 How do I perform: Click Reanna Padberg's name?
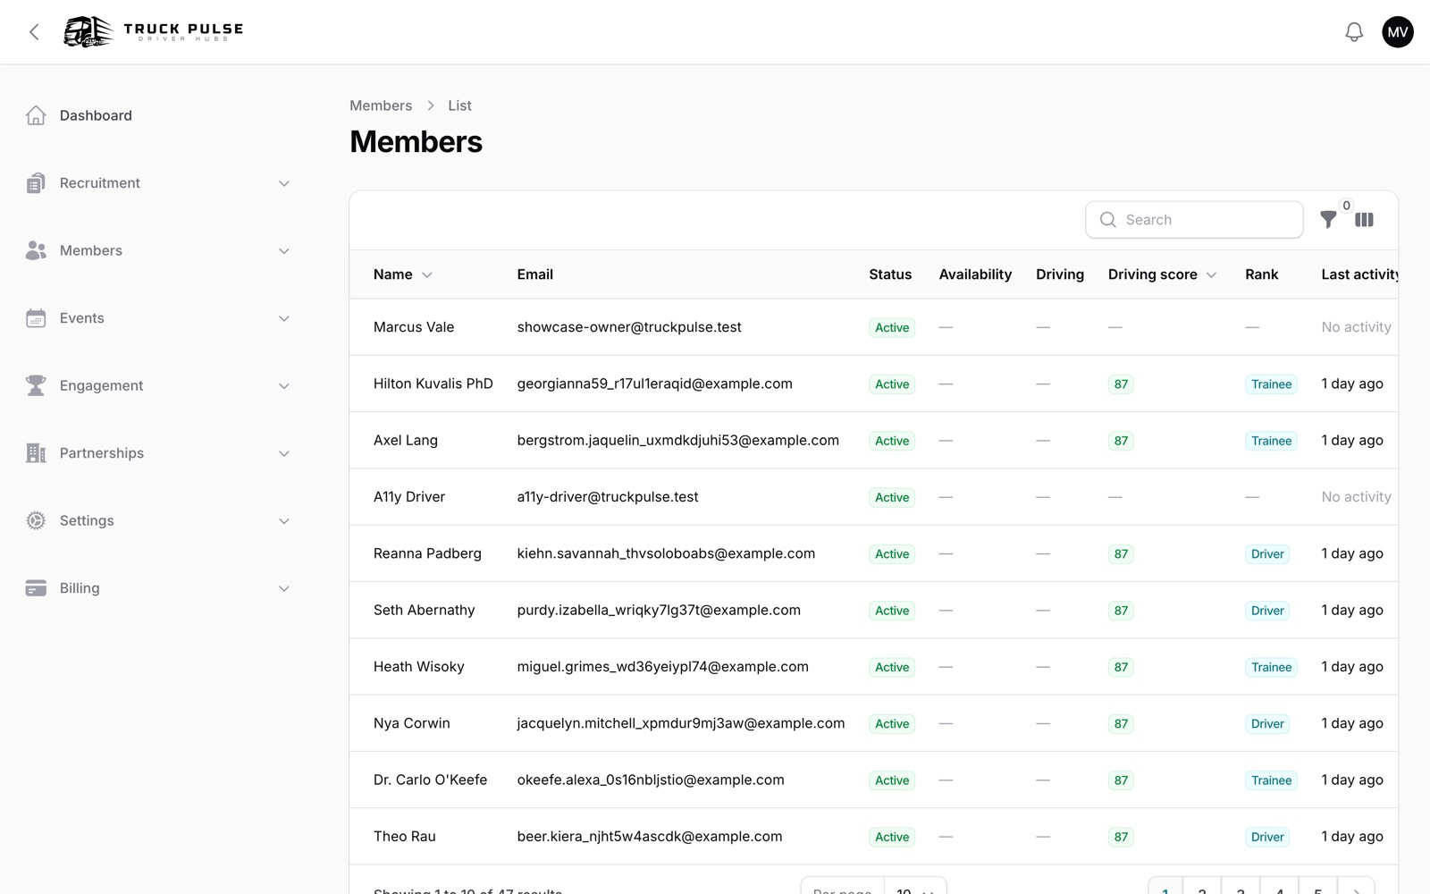tap(427, 553)
